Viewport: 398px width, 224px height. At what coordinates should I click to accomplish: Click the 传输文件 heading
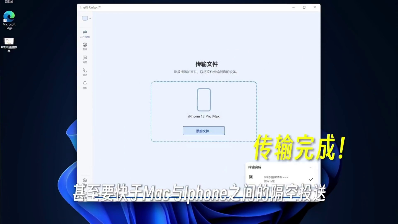[207, 64]
